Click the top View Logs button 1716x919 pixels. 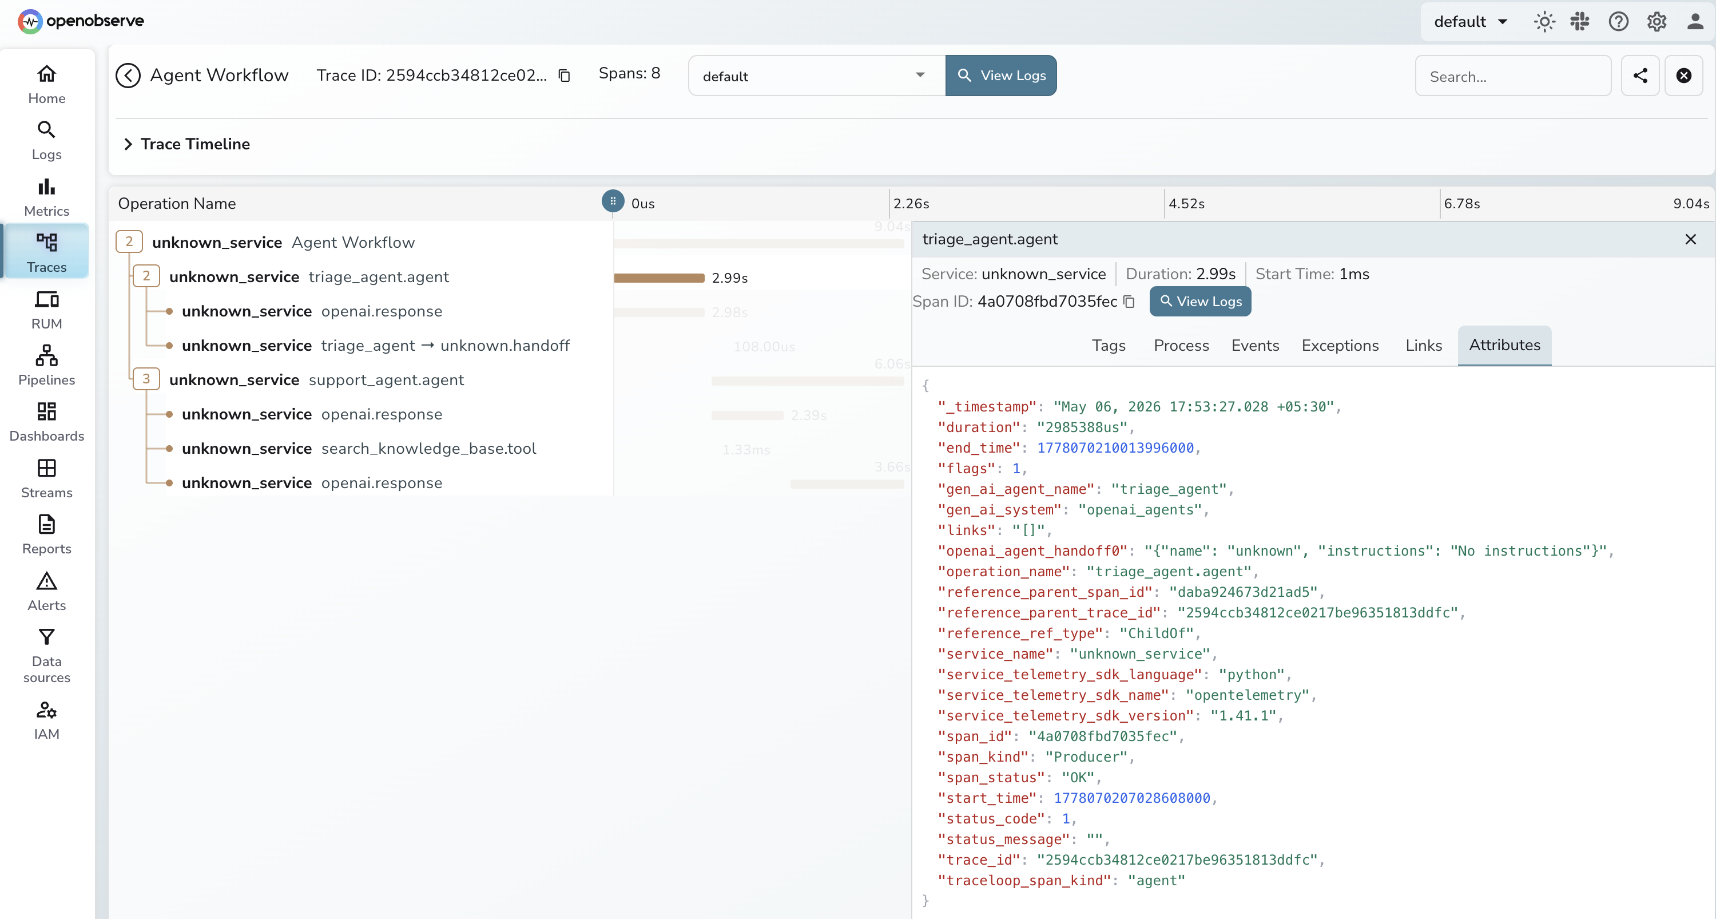(x=1000, y=76)
